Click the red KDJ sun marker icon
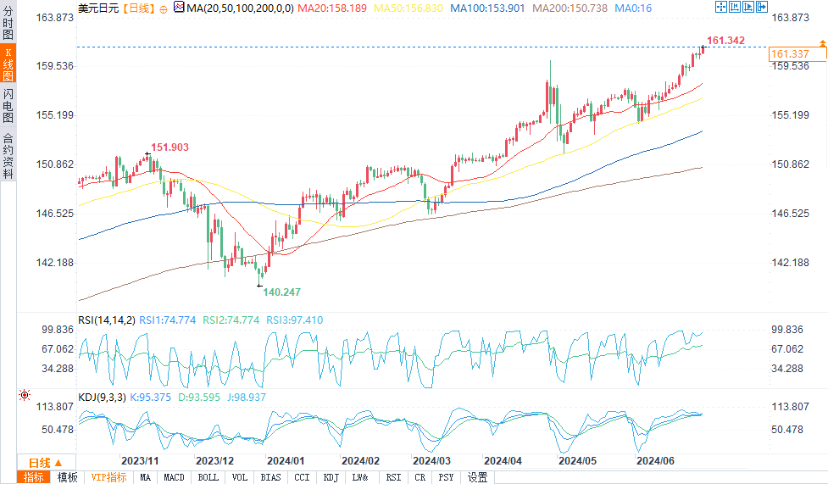This screenshot has height=484, width=828. click(x=25, y=395)
